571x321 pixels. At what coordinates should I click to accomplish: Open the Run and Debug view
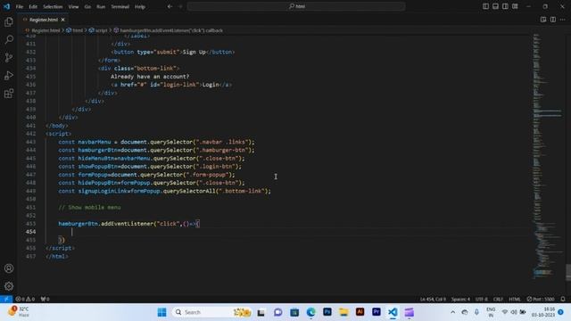click(9, 75)
